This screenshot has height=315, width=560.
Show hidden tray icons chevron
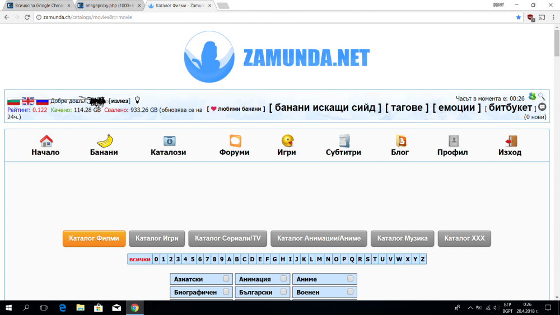click(x=470, y=308)
